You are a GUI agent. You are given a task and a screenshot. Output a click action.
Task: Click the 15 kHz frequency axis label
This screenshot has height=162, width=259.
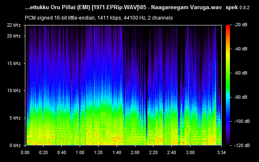point(14,63)
